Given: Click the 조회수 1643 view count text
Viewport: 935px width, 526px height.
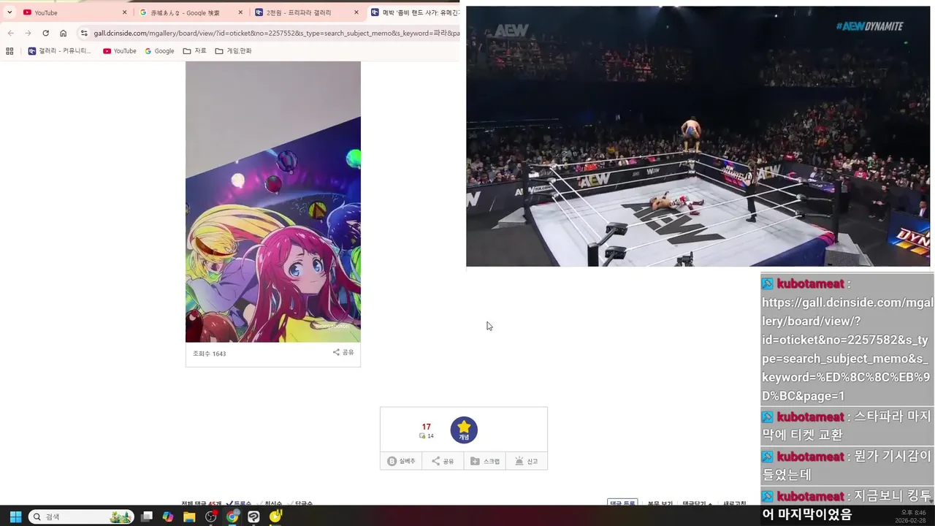Looking at the screenshot, I should pos(210,354).
